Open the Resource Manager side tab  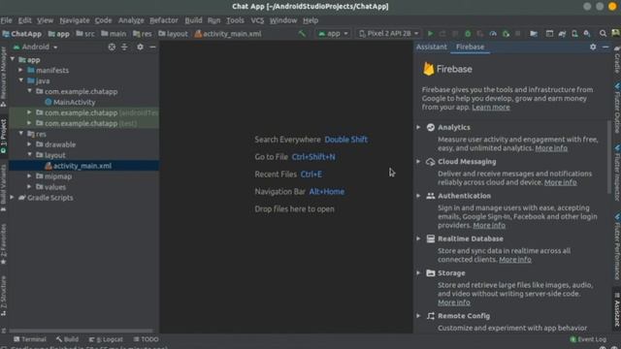tap(3, 77)
